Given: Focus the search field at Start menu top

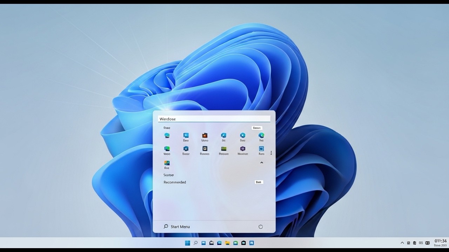Looking at the screenshot, I should coord(214,119).
